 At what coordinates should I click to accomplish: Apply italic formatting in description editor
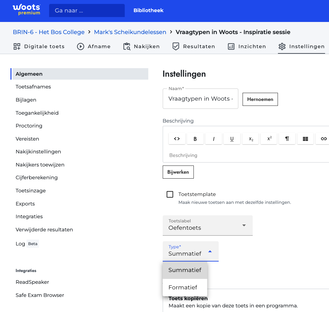213,139
